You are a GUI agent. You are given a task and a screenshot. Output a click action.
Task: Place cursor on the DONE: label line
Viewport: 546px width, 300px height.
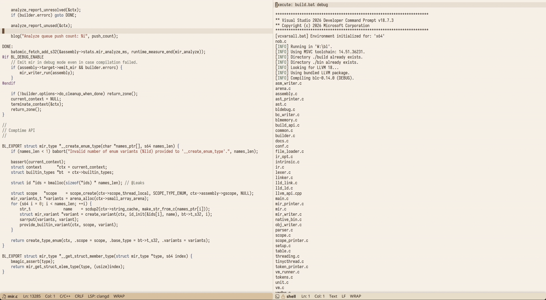click(x=7, y=47)
